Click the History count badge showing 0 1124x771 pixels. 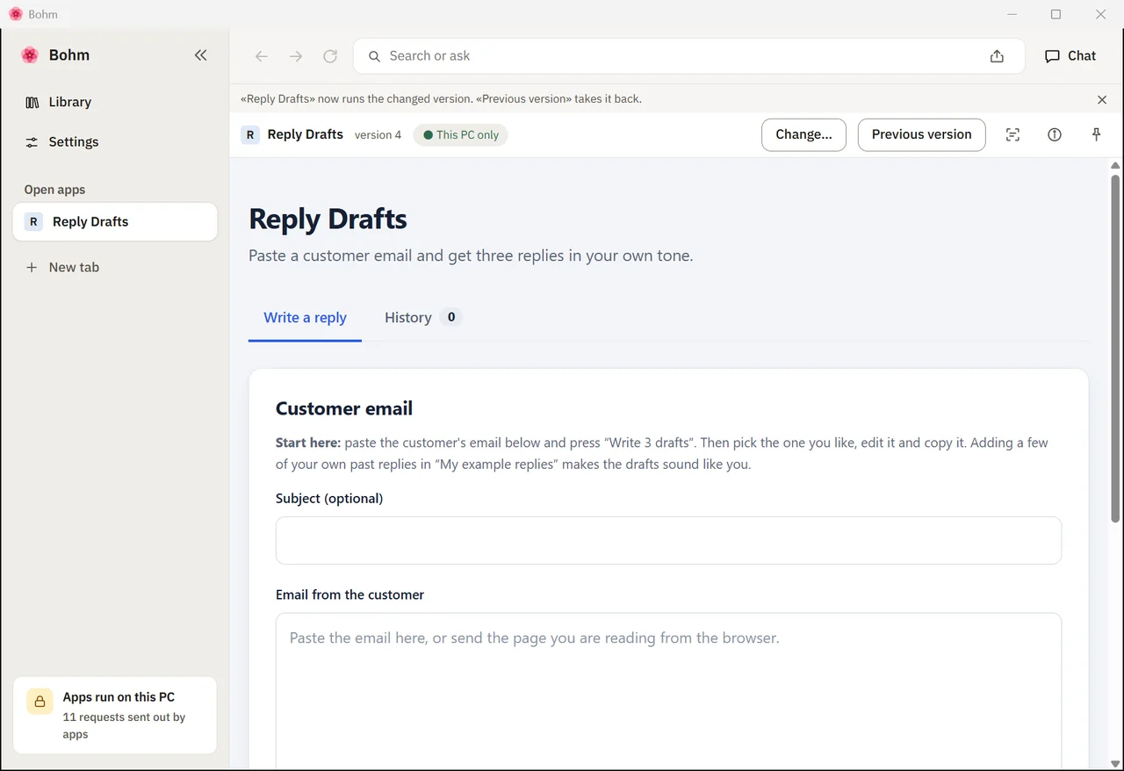[x=451, y=317]
